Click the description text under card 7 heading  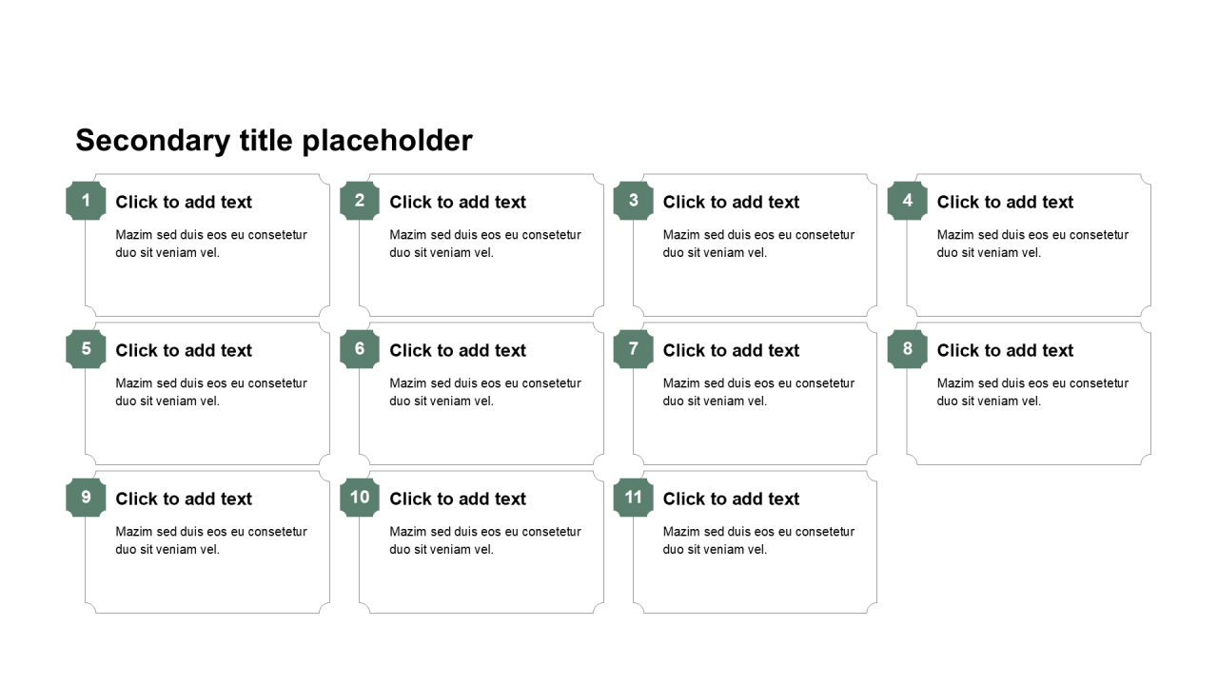(758, 392)
